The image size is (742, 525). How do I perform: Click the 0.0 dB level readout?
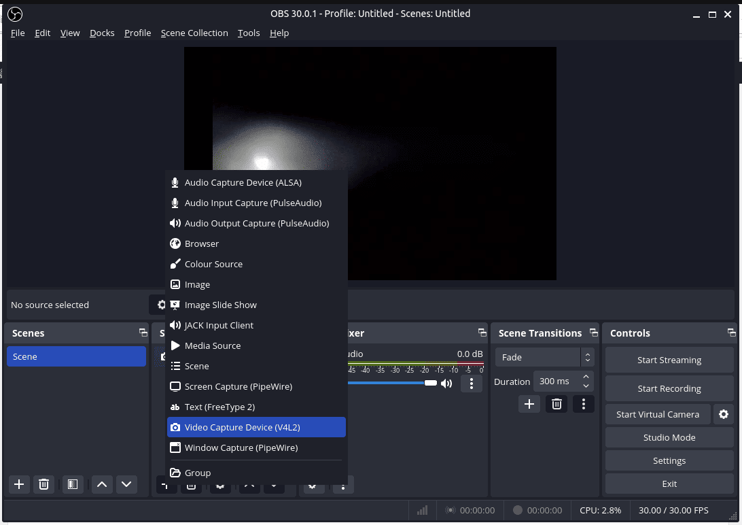470,354
